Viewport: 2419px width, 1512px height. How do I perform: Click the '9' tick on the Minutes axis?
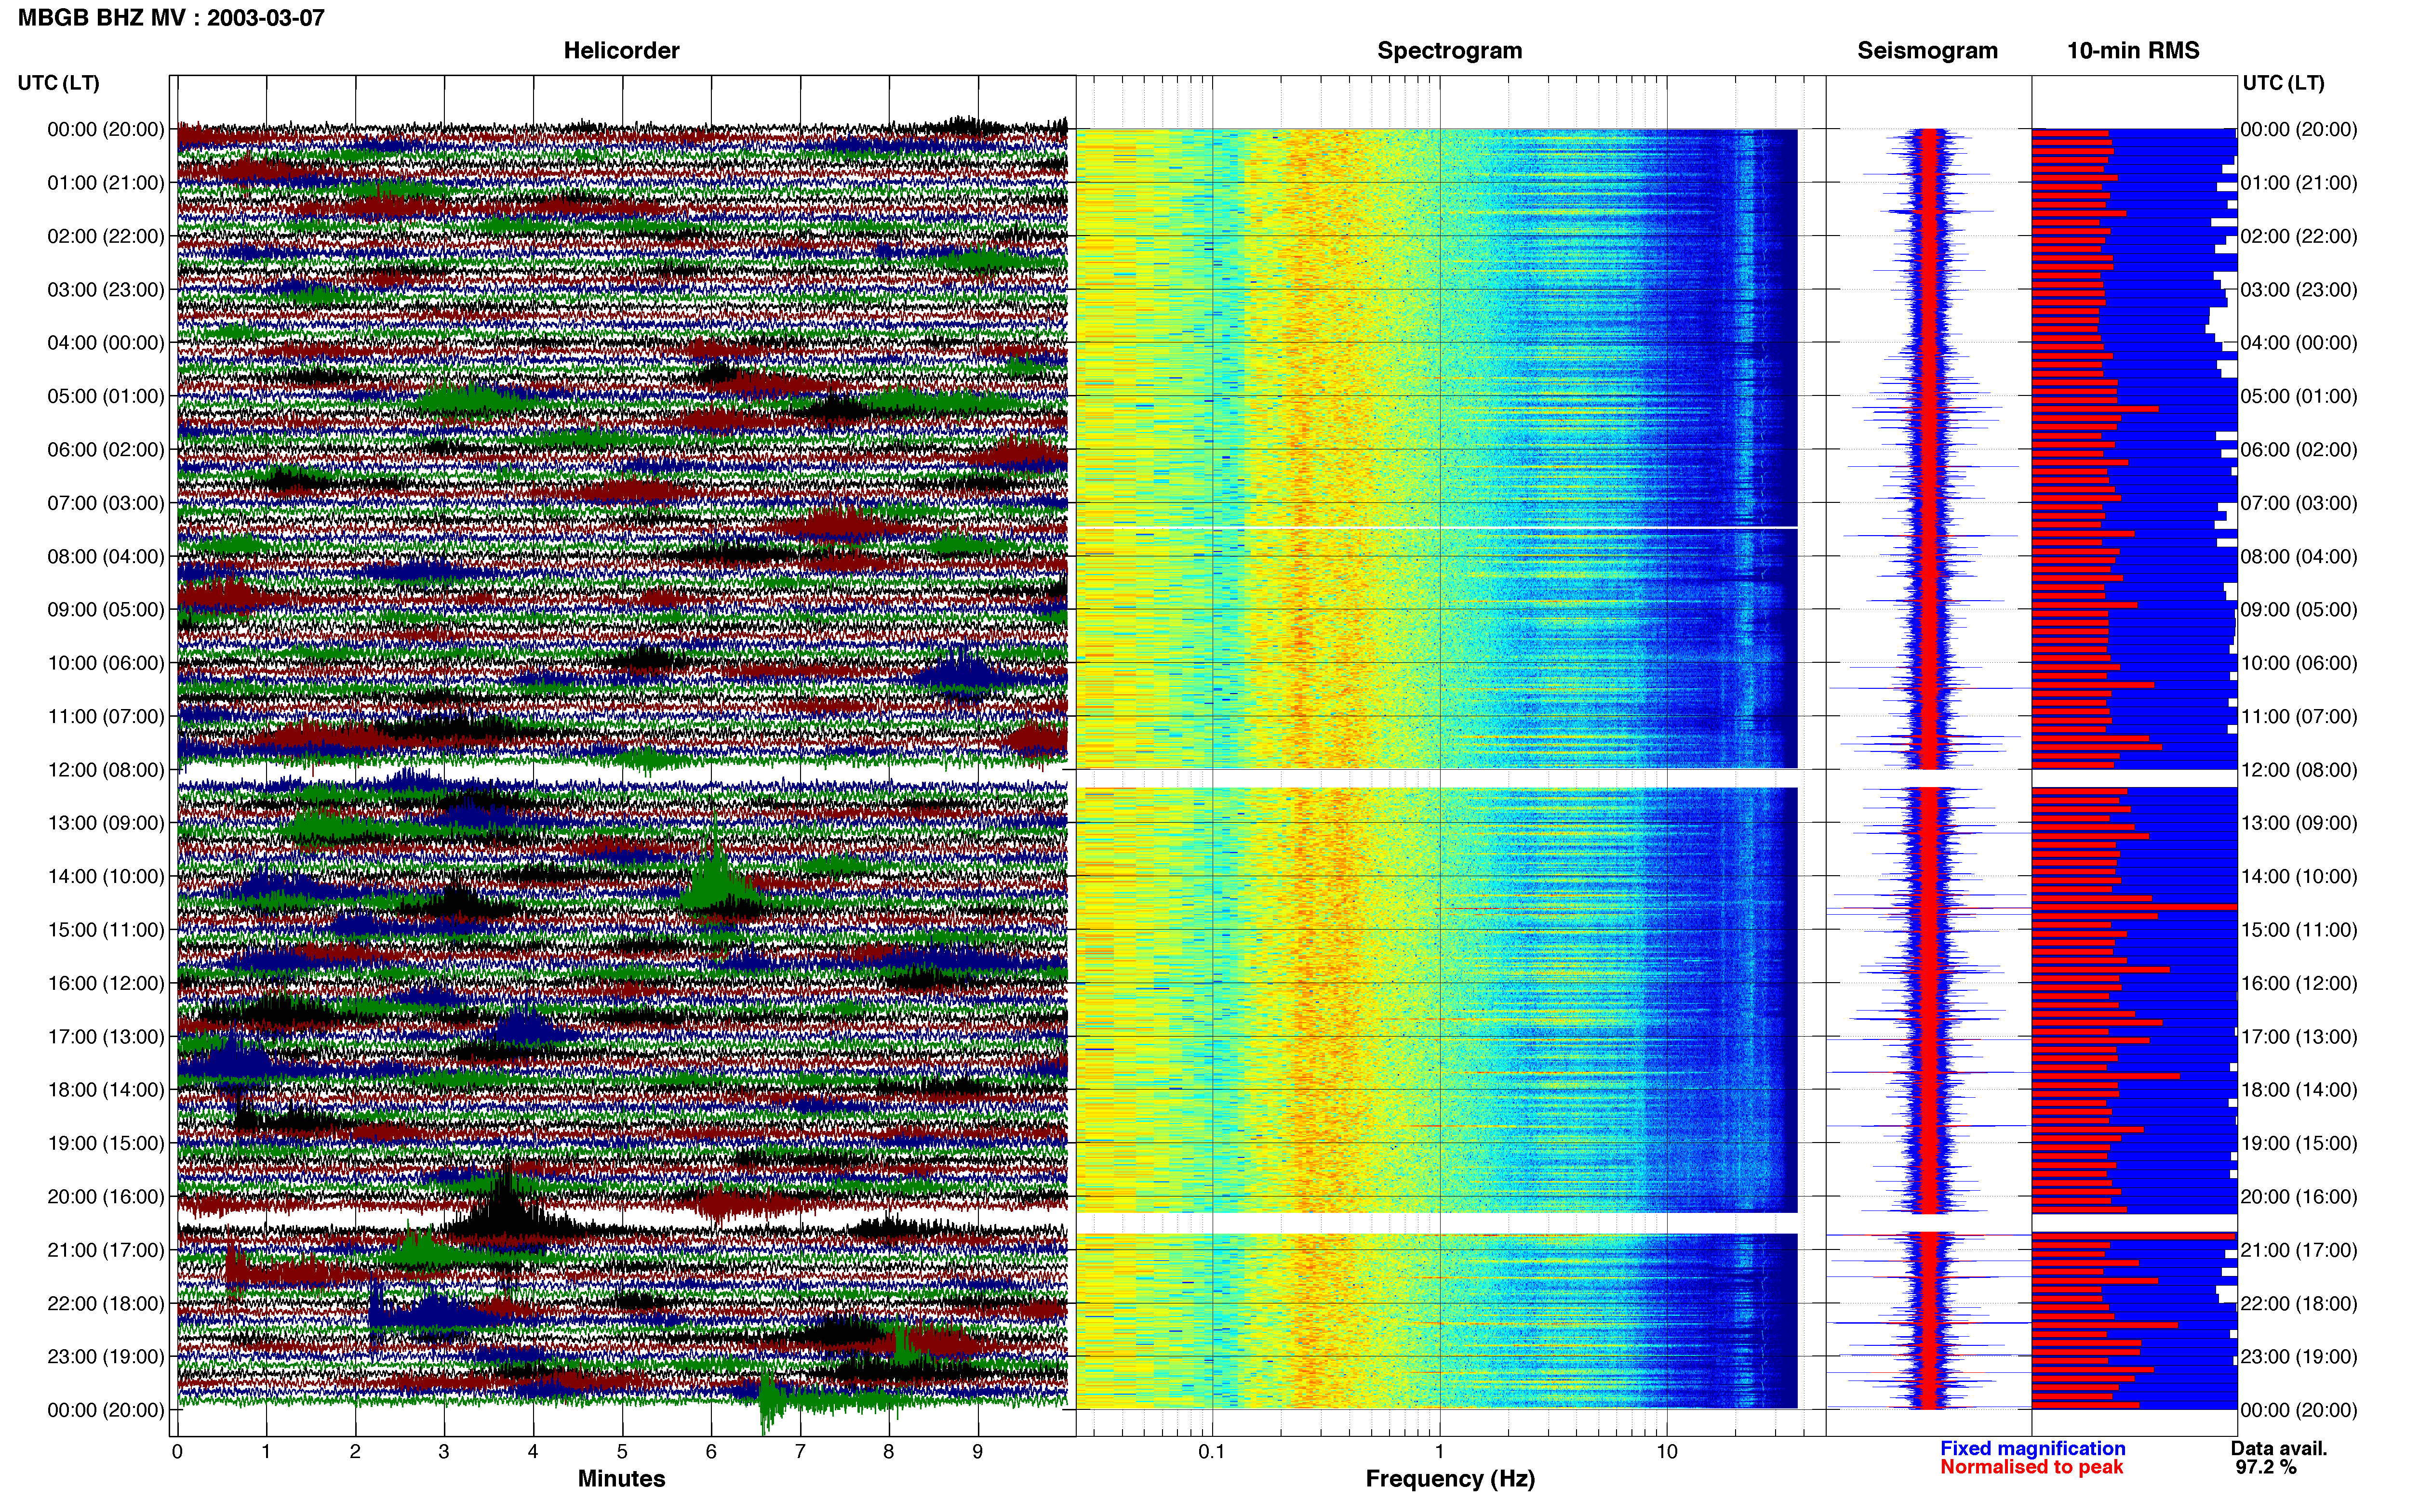coord(977,1452)
